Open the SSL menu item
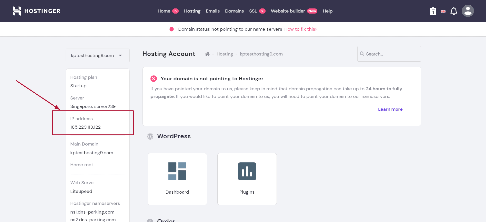This screenshot has width=486, height=222. (253, 11)
